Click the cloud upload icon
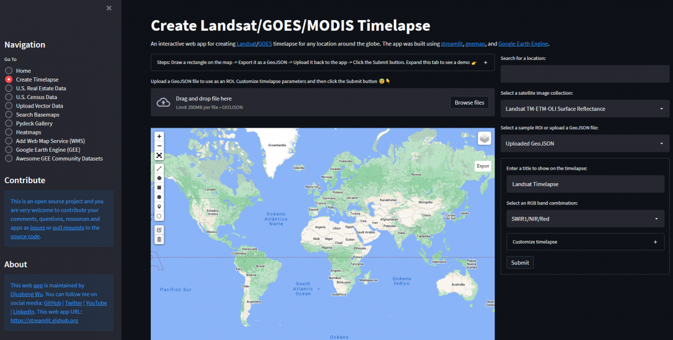The image size is (673, 340). tap(163, 102)
